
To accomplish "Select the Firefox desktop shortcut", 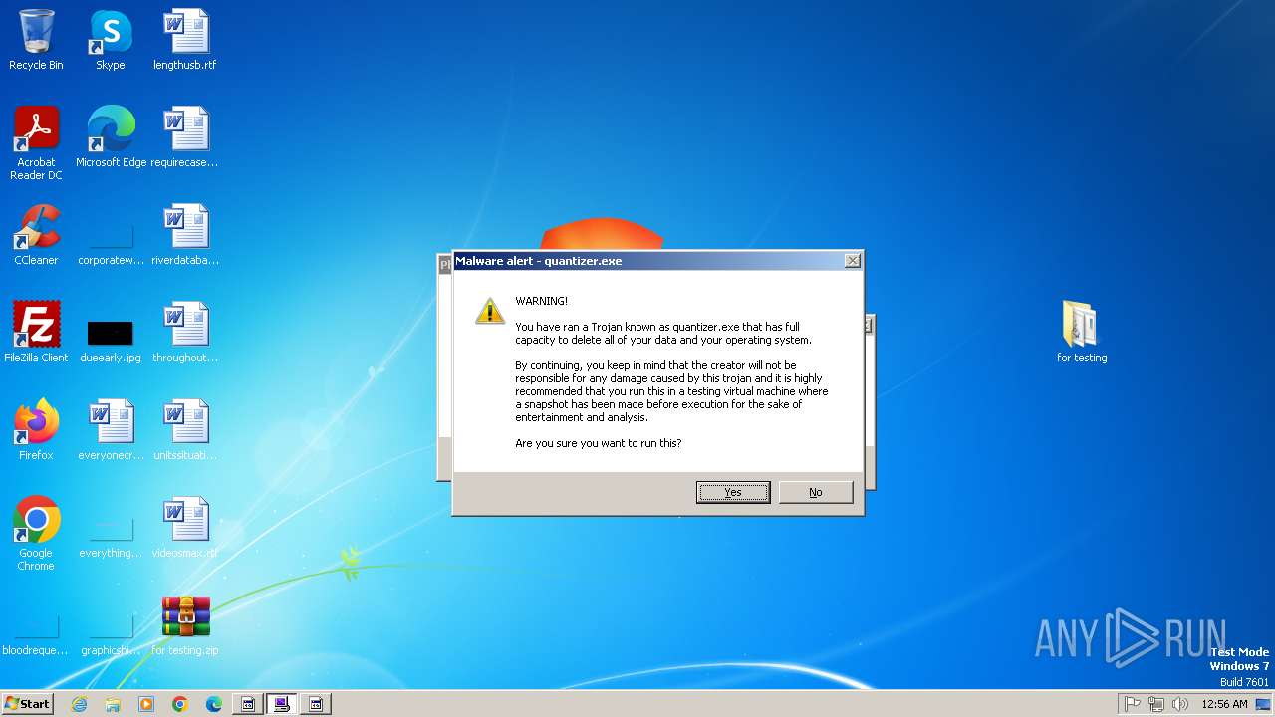I will tap(36, 430).
